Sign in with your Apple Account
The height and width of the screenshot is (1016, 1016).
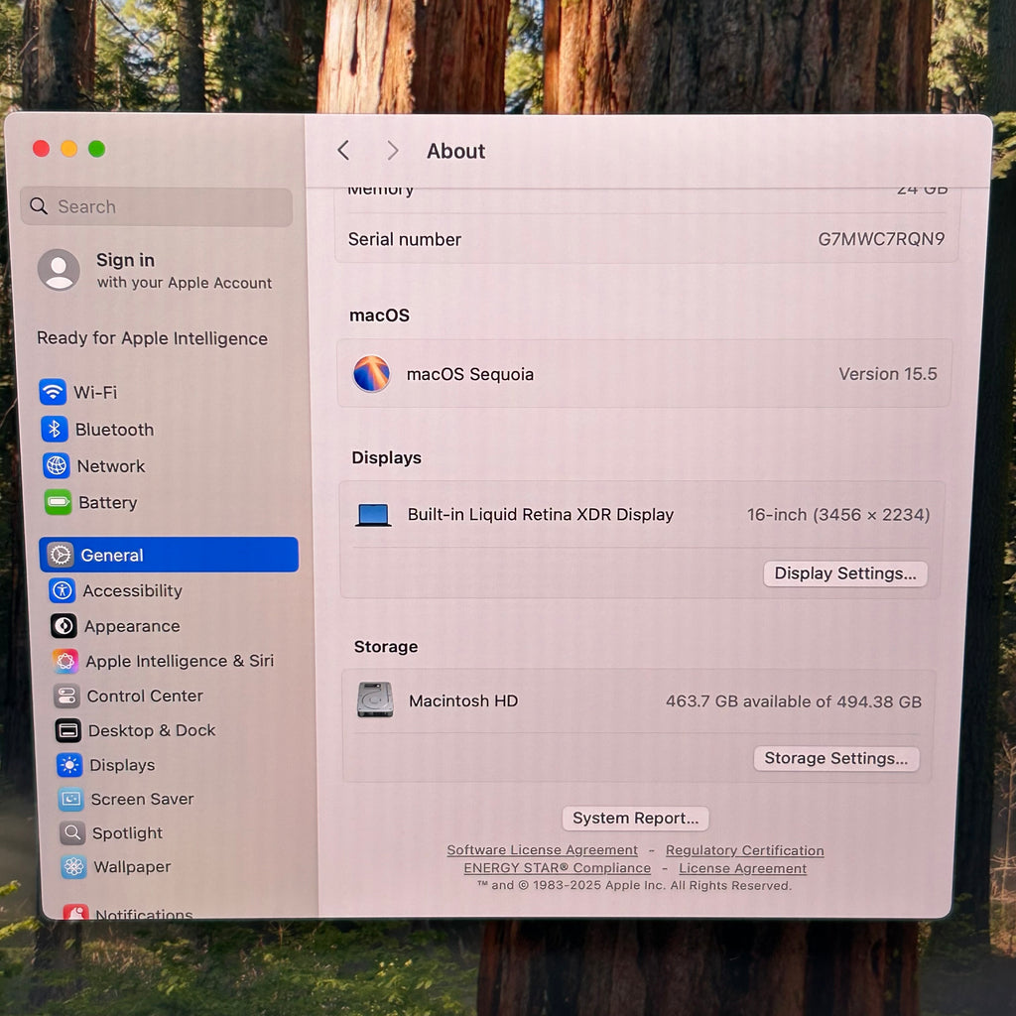[156, 270]
